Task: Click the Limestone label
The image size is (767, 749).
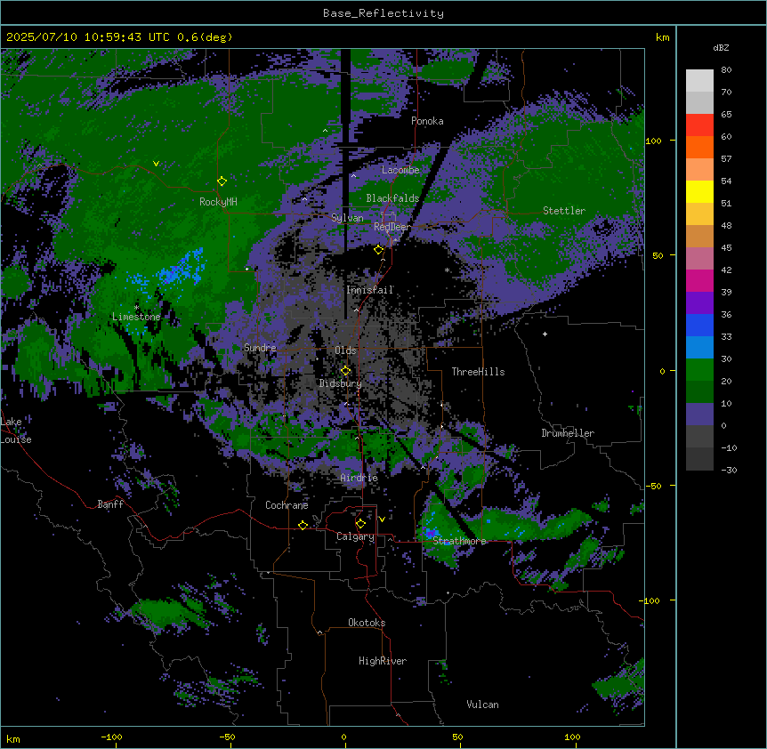Action: coord(136,317)
